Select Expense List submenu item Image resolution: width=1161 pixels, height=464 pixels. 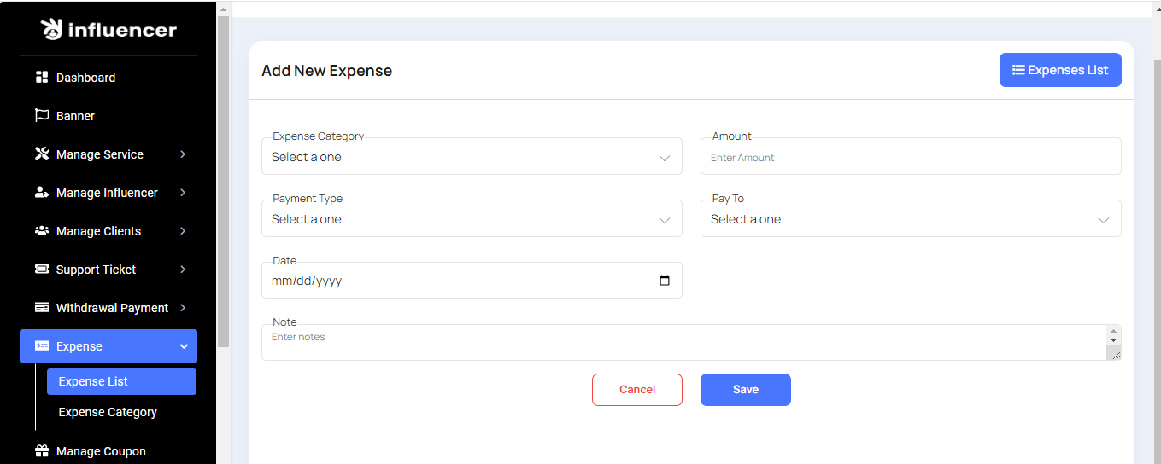tap(121, 381)
